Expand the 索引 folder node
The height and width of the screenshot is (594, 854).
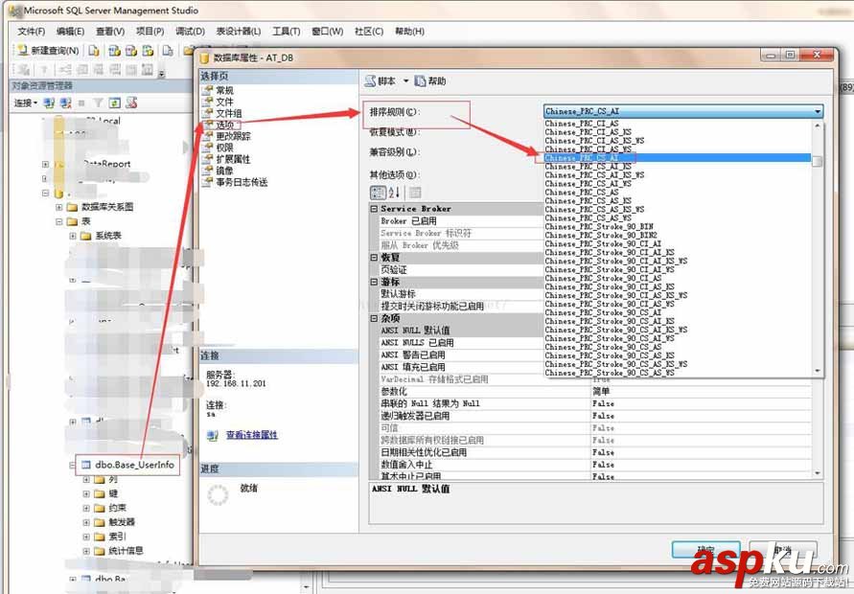click(x=86, y=537)
